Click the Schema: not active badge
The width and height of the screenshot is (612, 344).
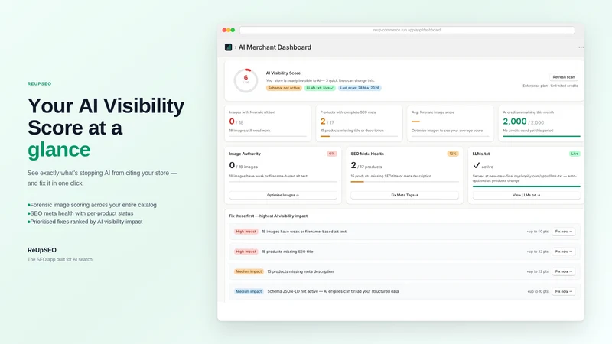pos(284,88)
